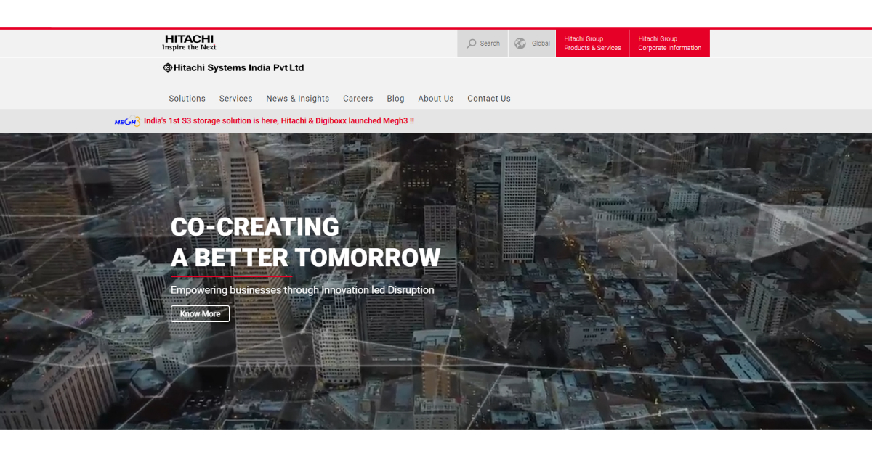Visit the Blog section
Screen dimensions: 872x457
[395, 99]
